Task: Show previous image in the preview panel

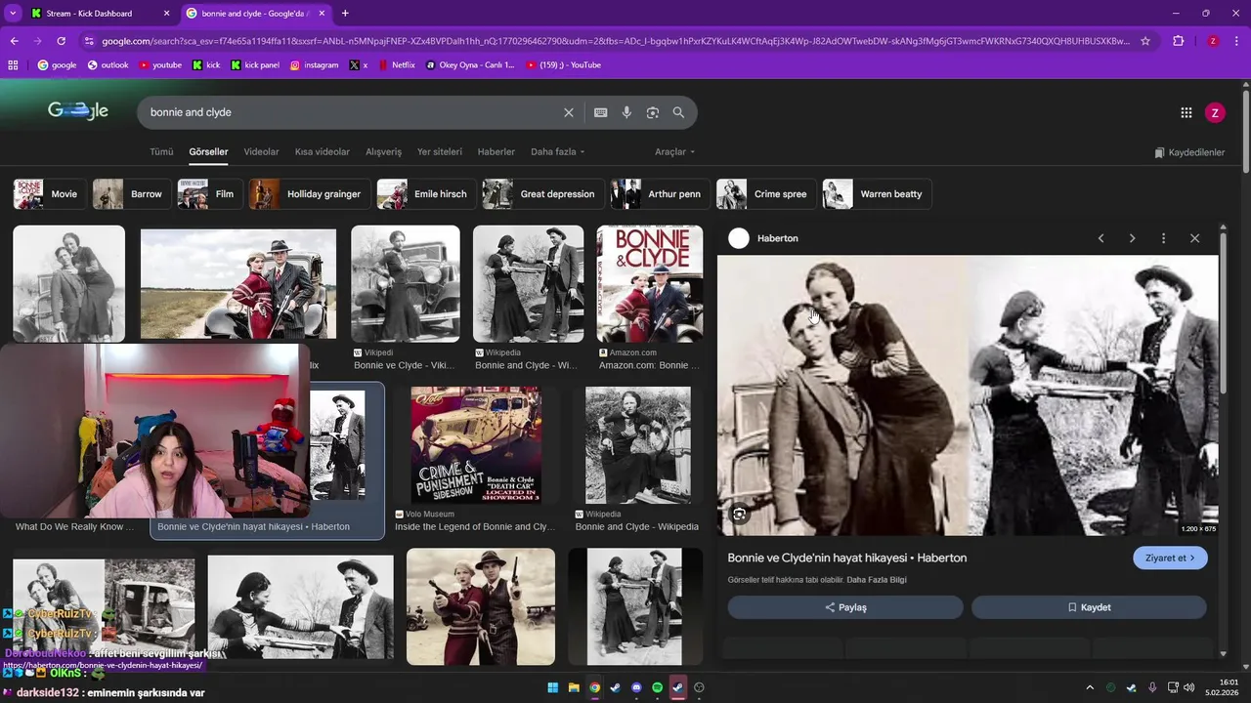Action: (1100, 238)
